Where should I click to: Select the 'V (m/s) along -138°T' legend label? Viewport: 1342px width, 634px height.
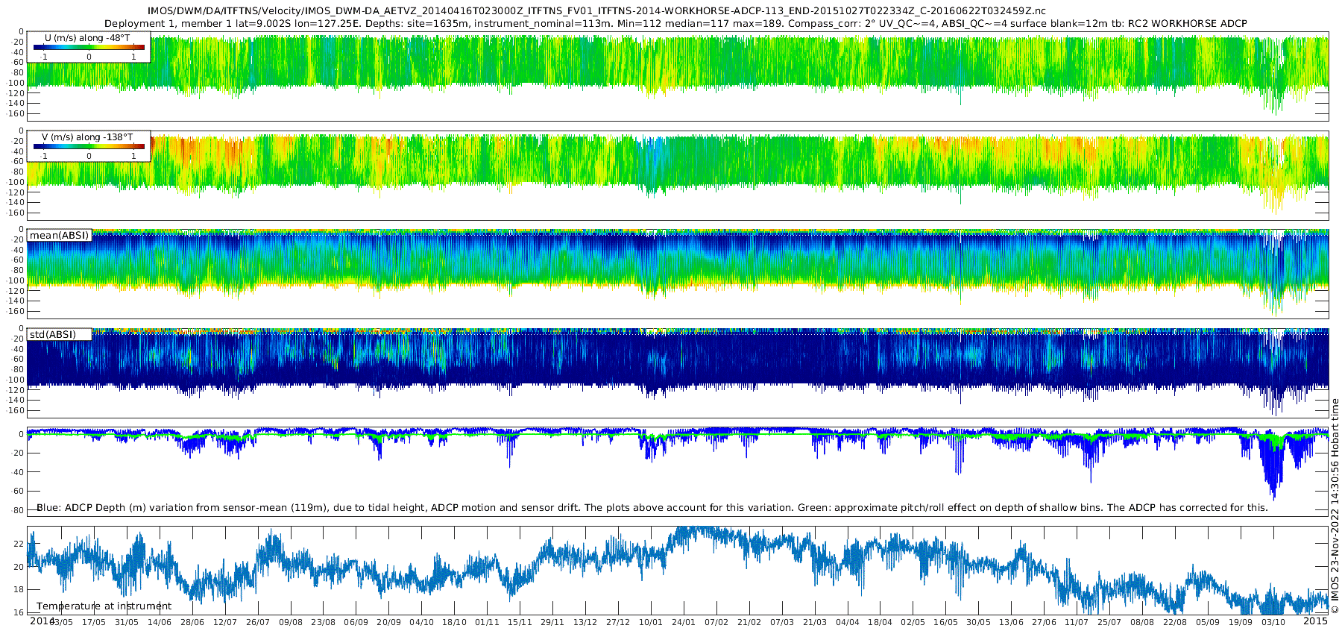87,137
